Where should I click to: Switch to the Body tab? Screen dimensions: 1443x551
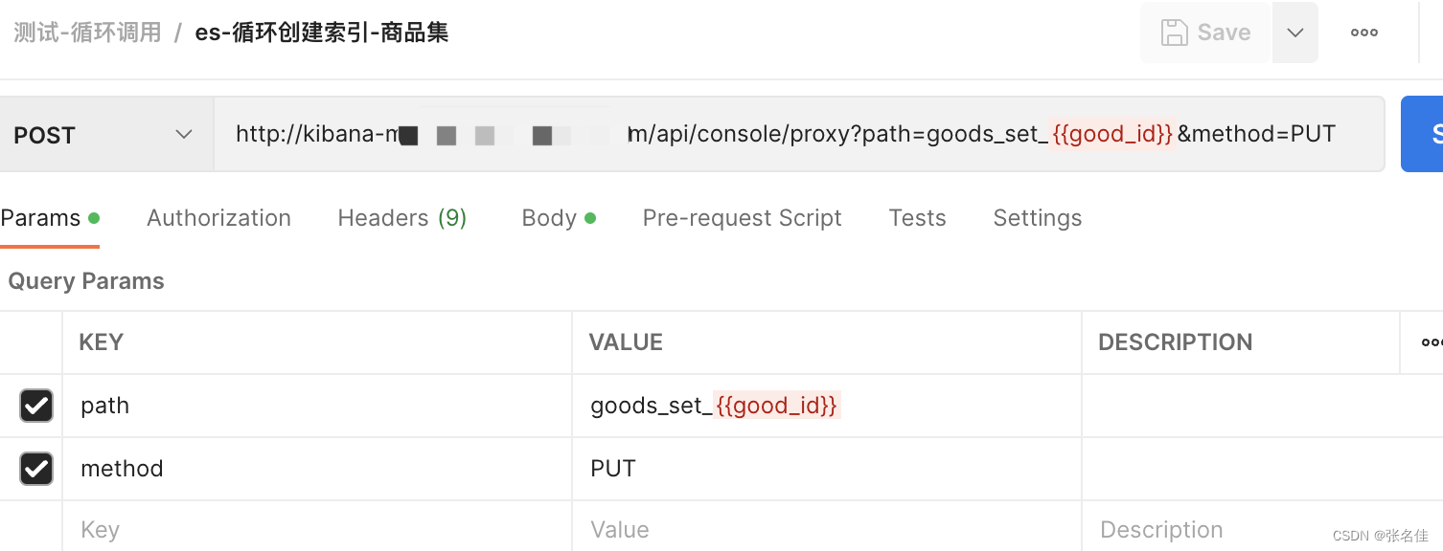click(559, 218)
